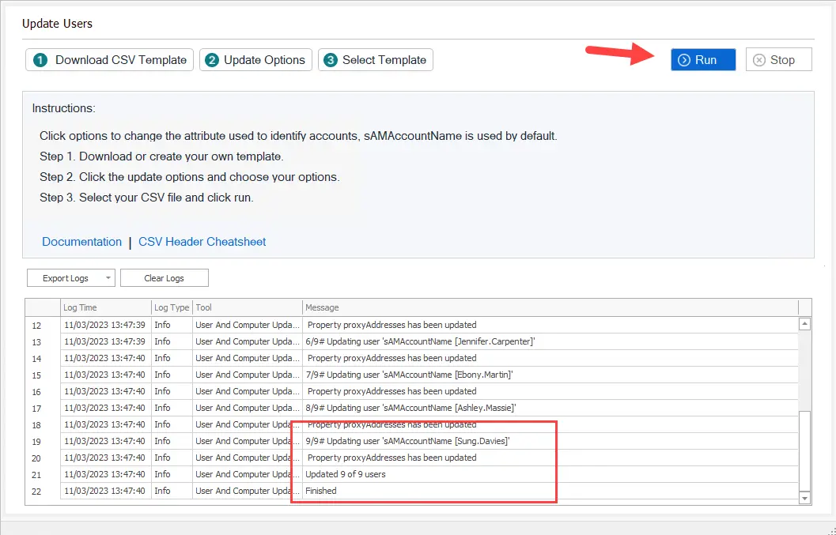Click the Message column header
Screen dimensions: 836x535
point(550,307)
